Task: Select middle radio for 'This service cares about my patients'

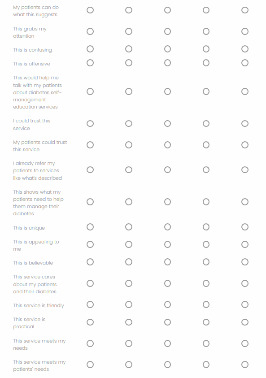Action: (x=167, y=283)
